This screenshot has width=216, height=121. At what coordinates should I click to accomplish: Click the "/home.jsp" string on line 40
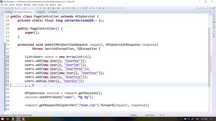coord(87,105)
